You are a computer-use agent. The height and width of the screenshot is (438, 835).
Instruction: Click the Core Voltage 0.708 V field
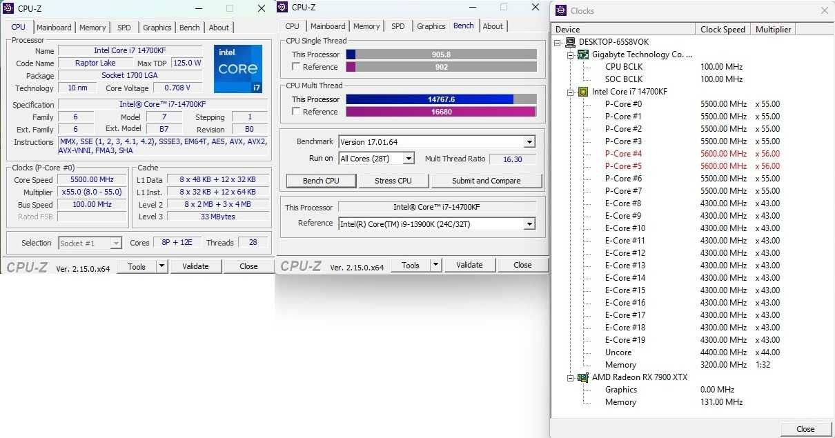point(177,88)
